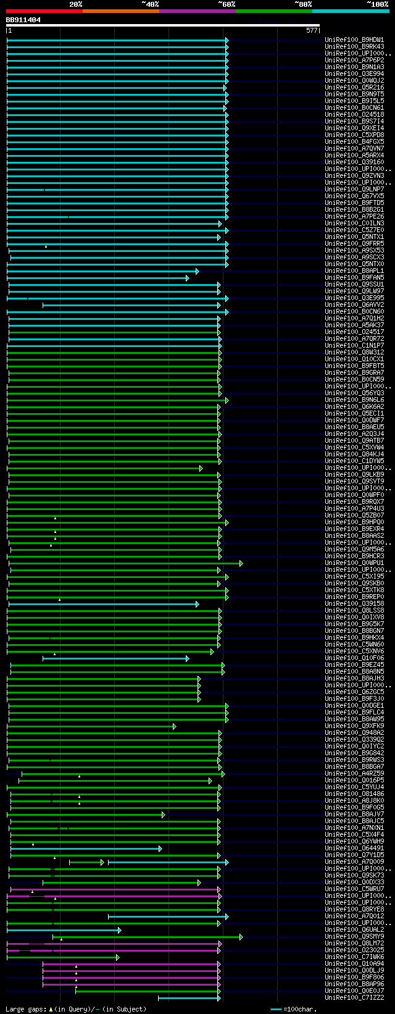Viewport: 395px width, 1014px height.
Task: Select label UniRef100_C5XTK8
Action: point(354,590)
